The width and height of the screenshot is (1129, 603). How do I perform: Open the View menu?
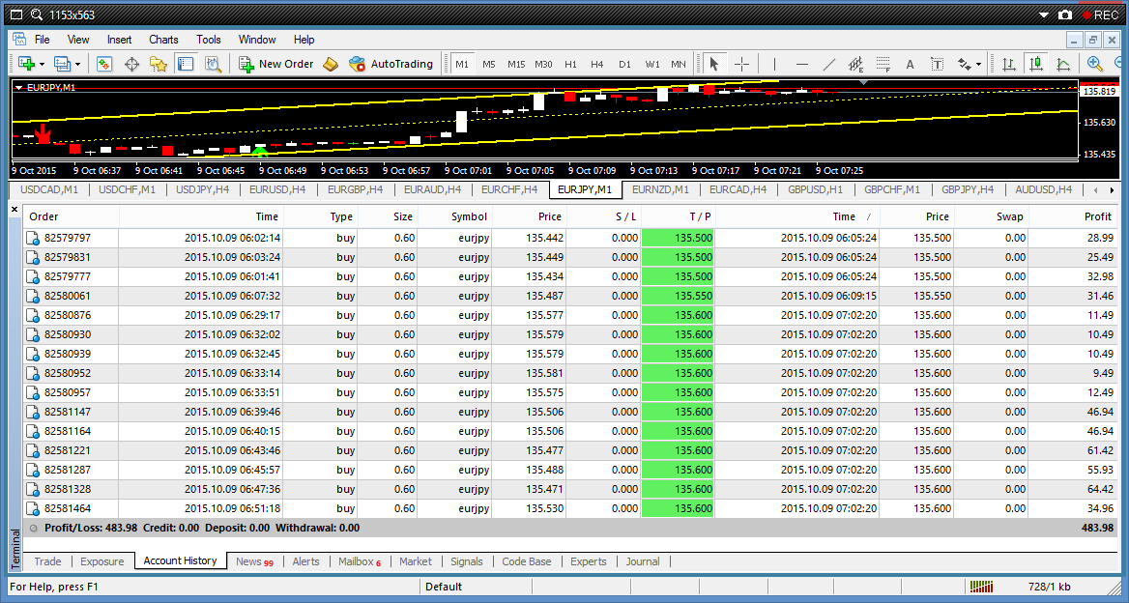click(78, 40)
